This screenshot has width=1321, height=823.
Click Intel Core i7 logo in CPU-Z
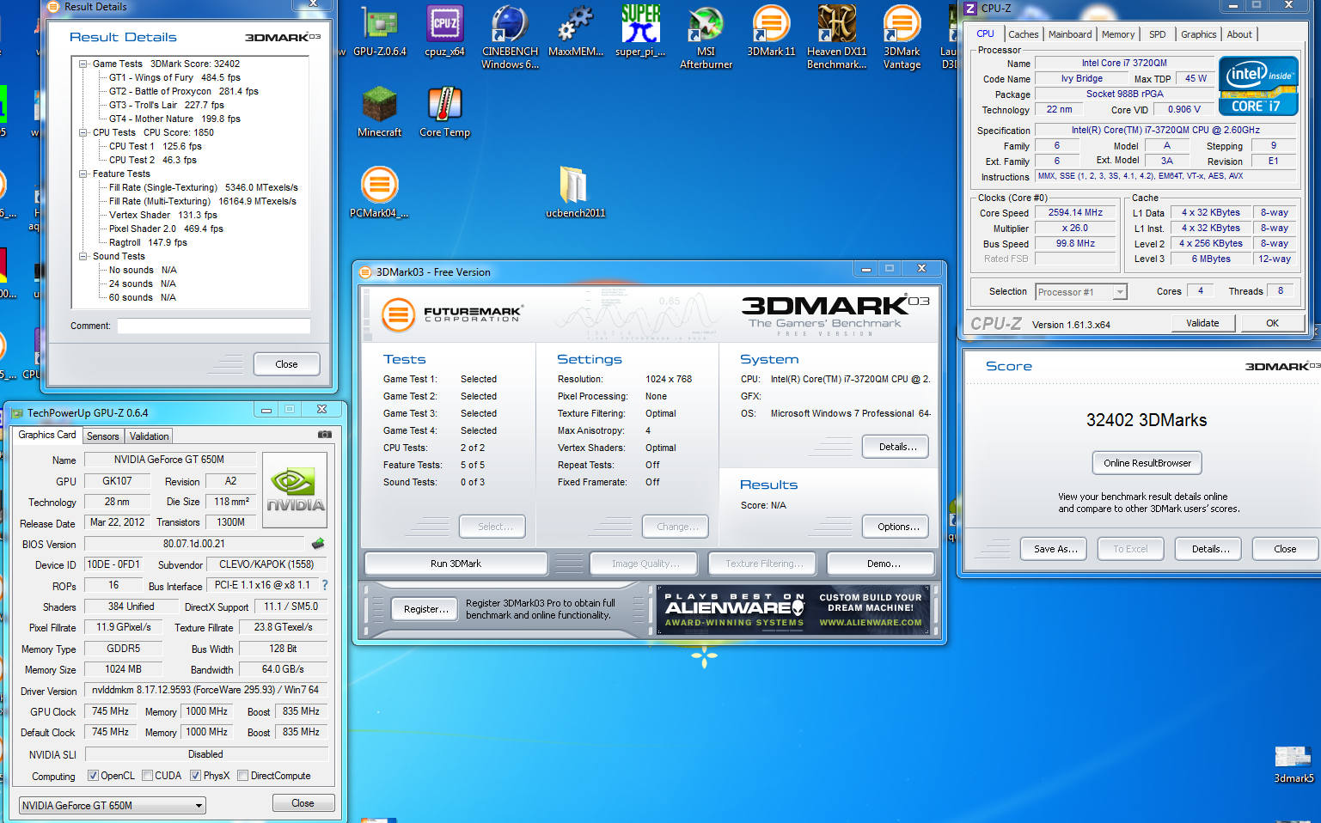click(x=1258, y=86)
